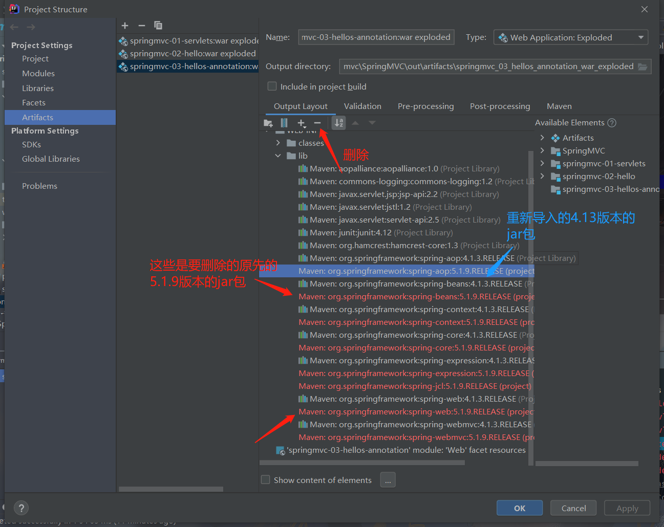Select springmvc-01-servlets:war exploded artifact
This screenshot has height=527, width=664.
coord(188,41)
